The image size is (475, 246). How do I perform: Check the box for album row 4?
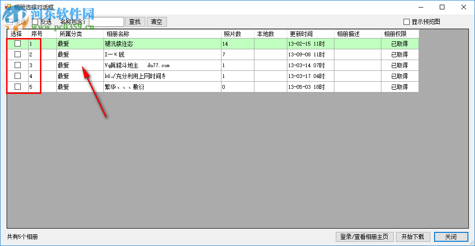click(x=18, y=76)
